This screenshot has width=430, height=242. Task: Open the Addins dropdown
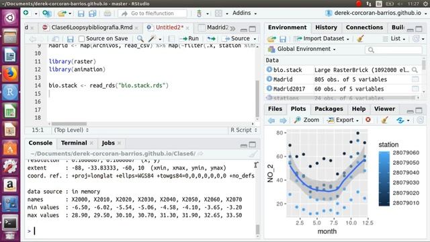pos(245,13)
